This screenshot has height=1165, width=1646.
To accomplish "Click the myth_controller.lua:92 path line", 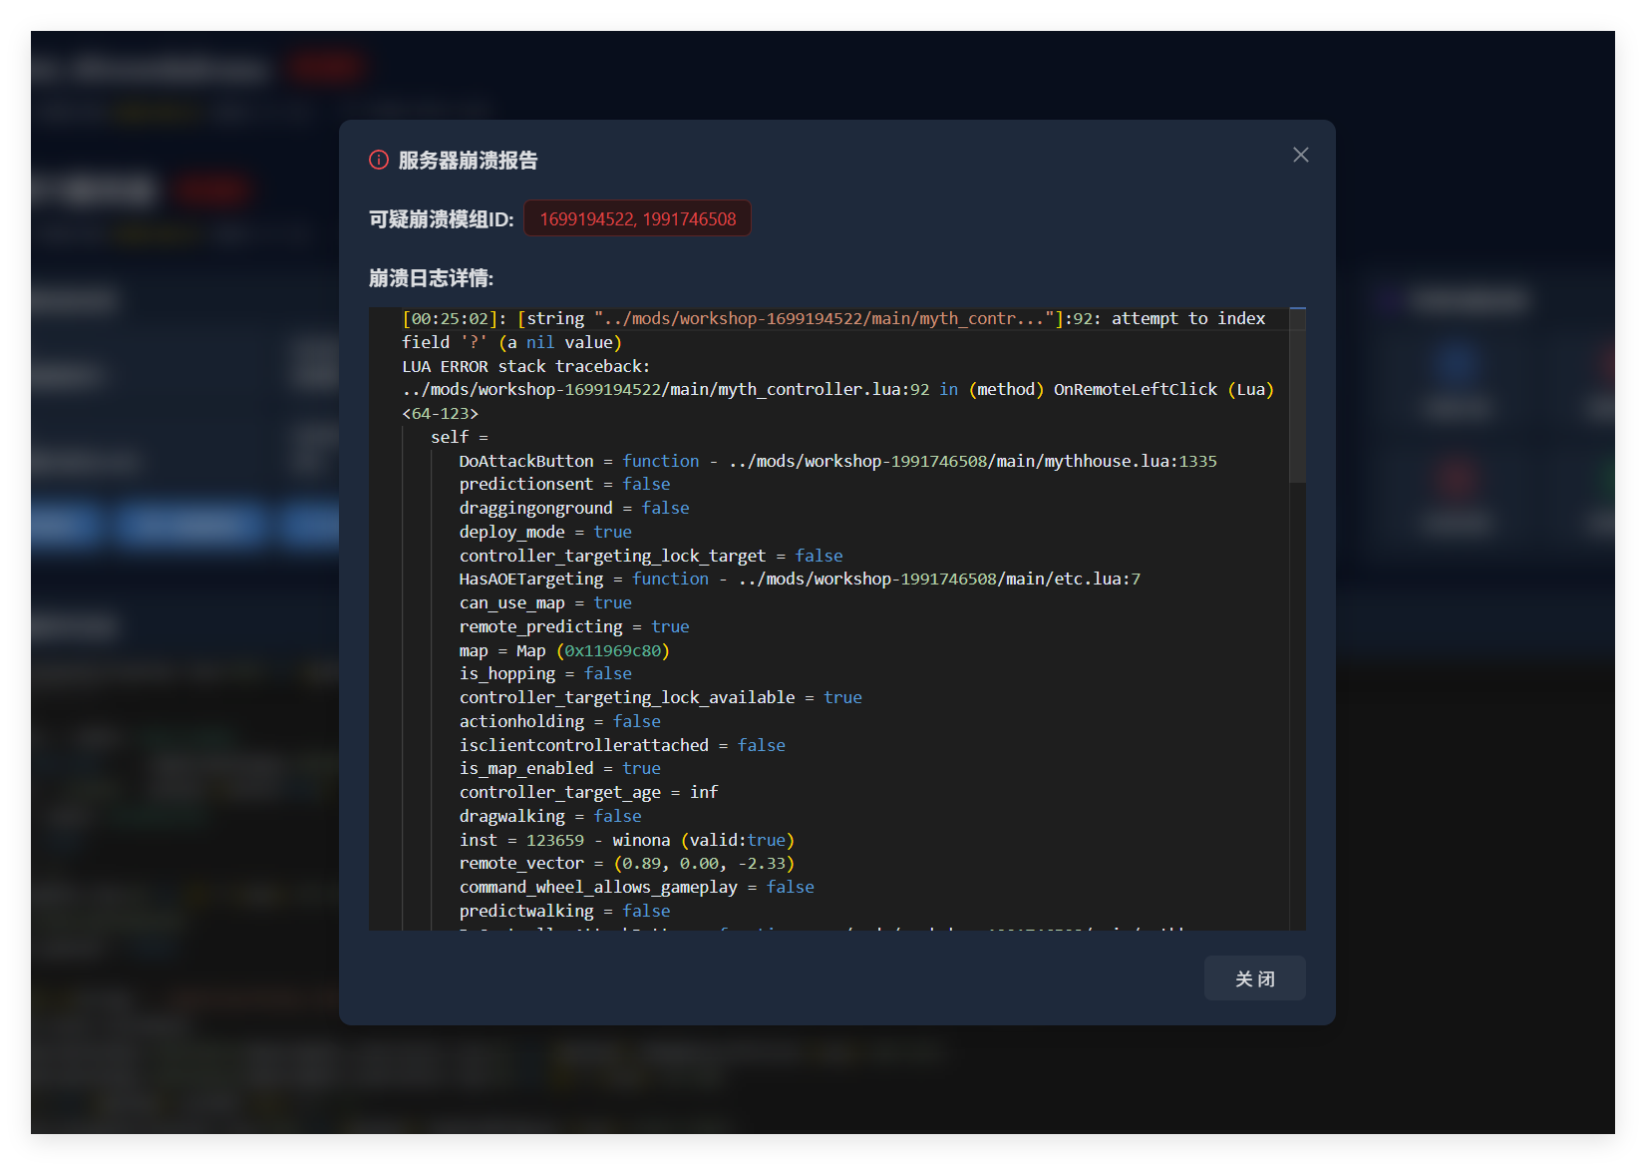I will 665,390.
